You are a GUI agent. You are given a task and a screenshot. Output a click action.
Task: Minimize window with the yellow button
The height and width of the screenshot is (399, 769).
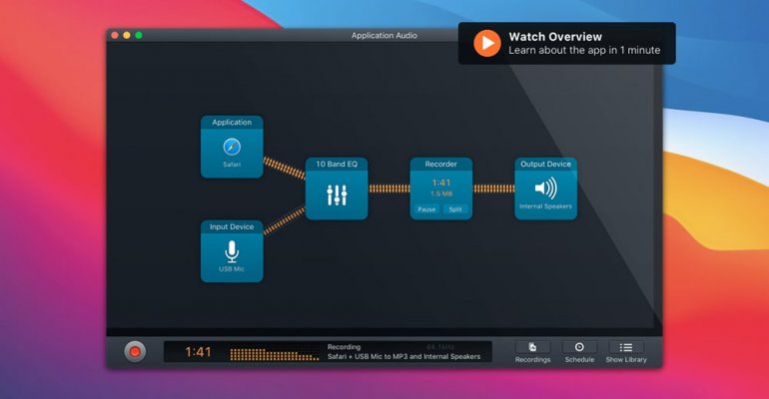pyautogui.click(x=127, y=35)
